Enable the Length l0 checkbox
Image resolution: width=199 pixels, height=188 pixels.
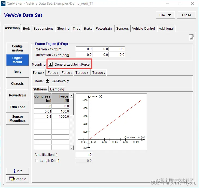pos(37,160)
